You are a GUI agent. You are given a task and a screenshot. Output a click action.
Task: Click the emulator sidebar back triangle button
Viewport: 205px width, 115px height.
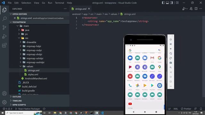171,72
